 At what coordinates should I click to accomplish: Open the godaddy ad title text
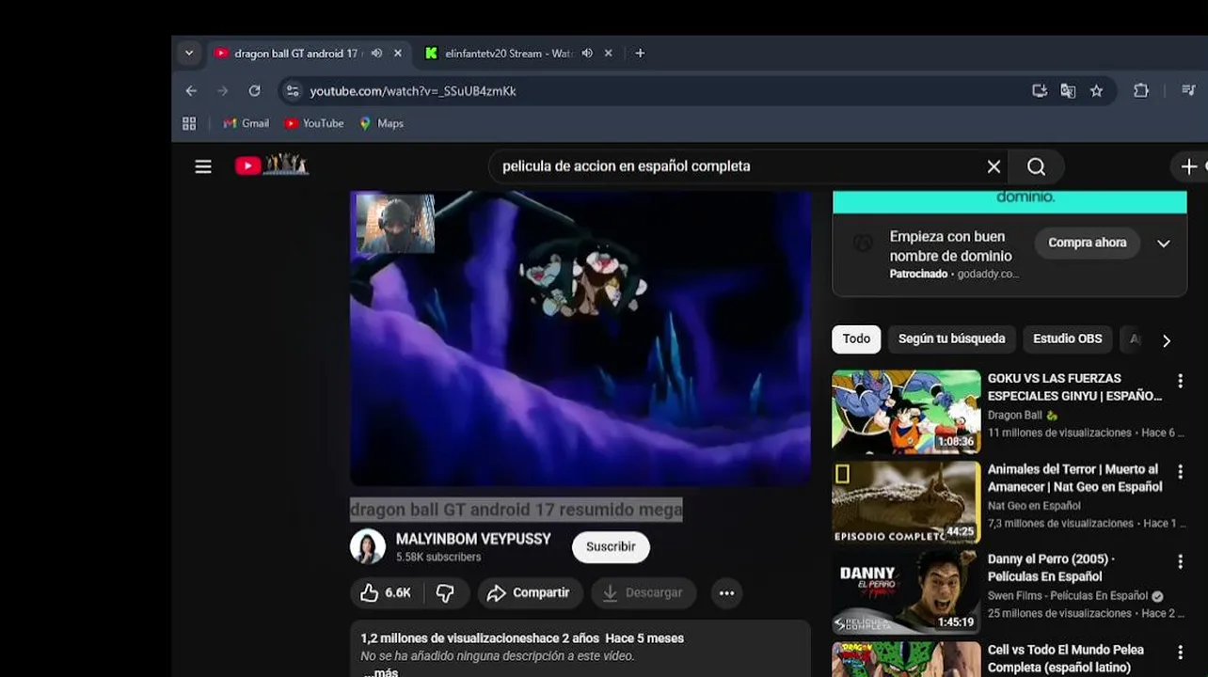pyautogui.click(x=951, y=246)
